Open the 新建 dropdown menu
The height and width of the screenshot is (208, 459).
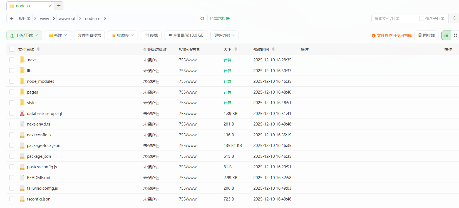click(58, 35)
